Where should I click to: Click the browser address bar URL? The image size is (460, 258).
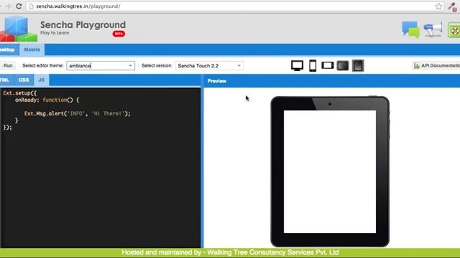coord(78,6)
